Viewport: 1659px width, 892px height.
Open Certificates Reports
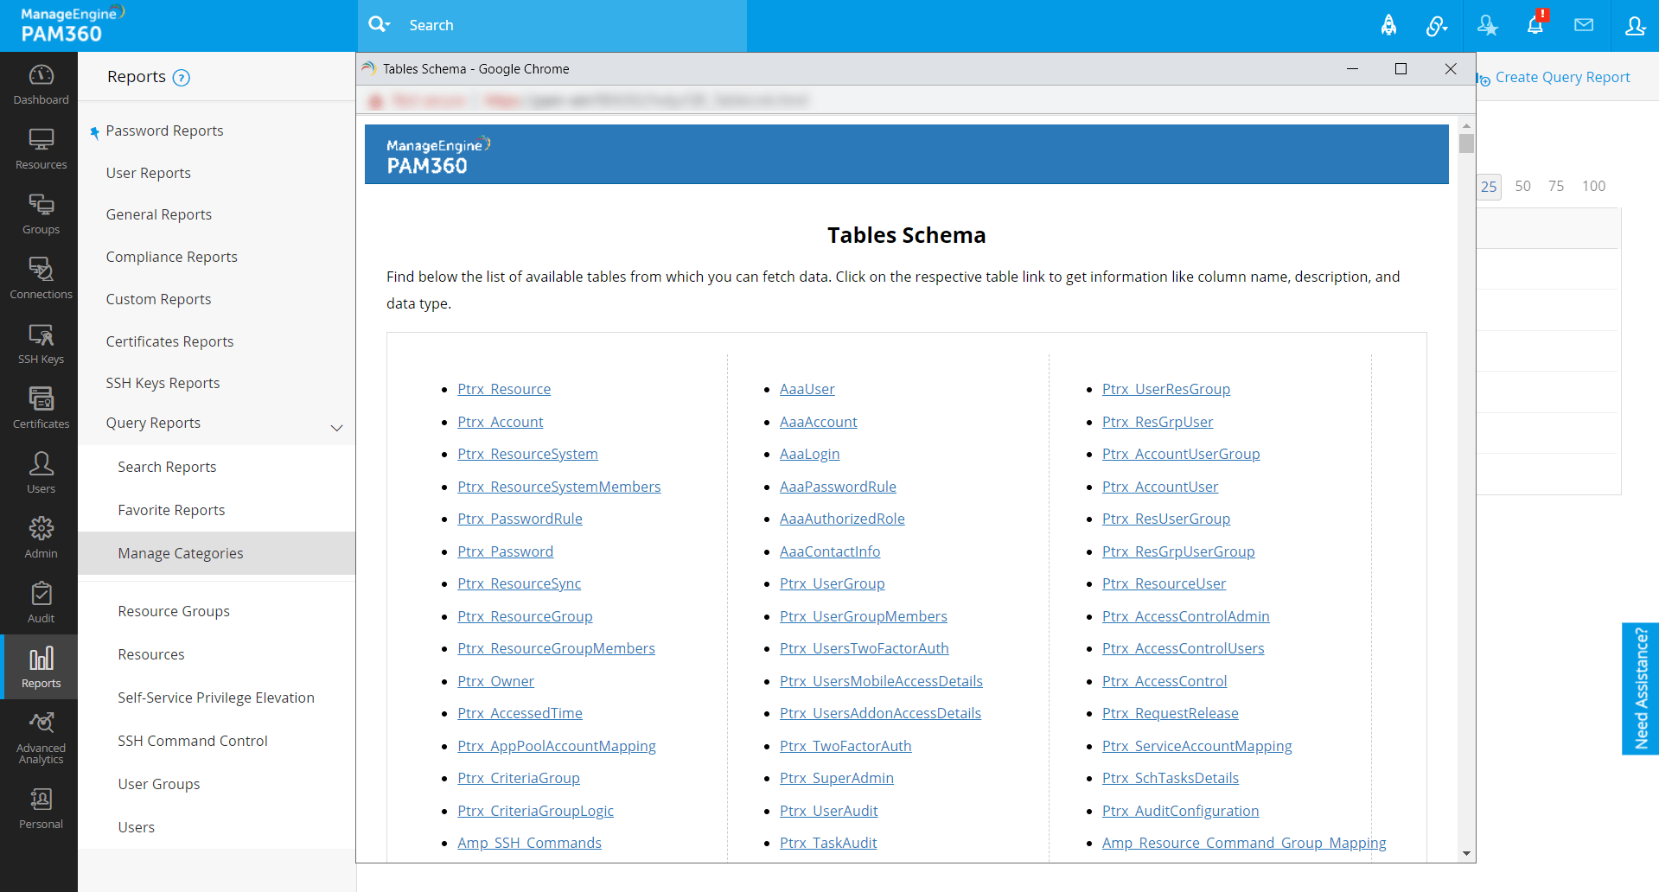[x=169, y=341]
